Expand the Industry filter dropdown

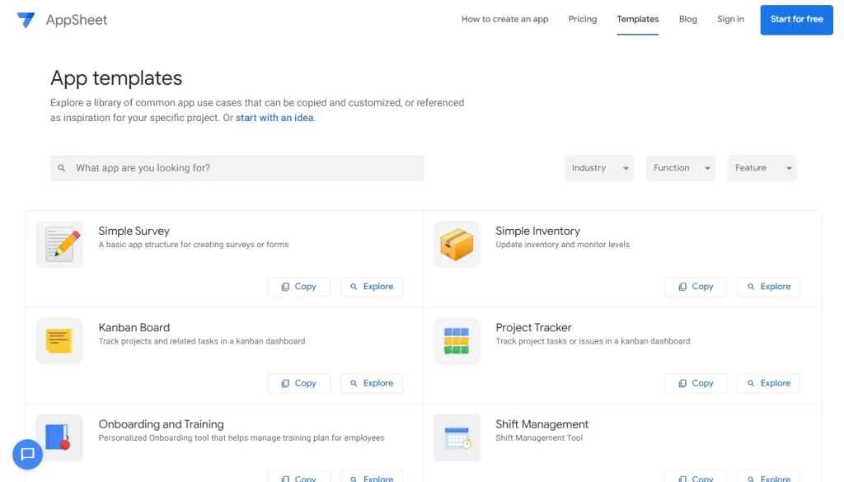[x=599, y=168]
